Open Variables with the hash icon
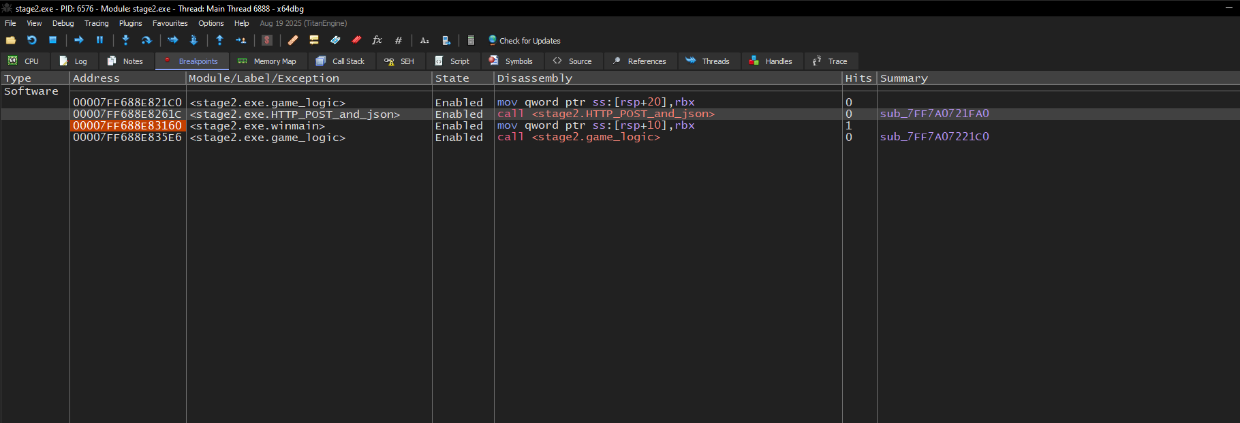 click(399, 40)
